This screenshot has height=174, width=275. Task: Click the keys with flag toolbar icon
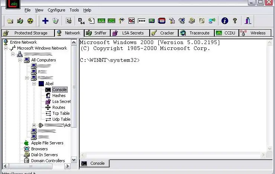point(122,21)
